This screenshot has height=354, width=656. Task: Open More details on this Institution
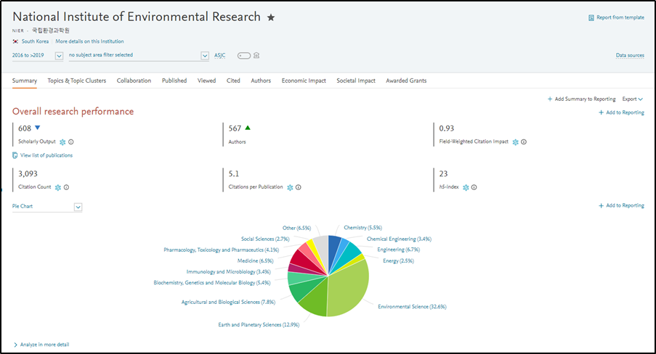click(89, 41)
